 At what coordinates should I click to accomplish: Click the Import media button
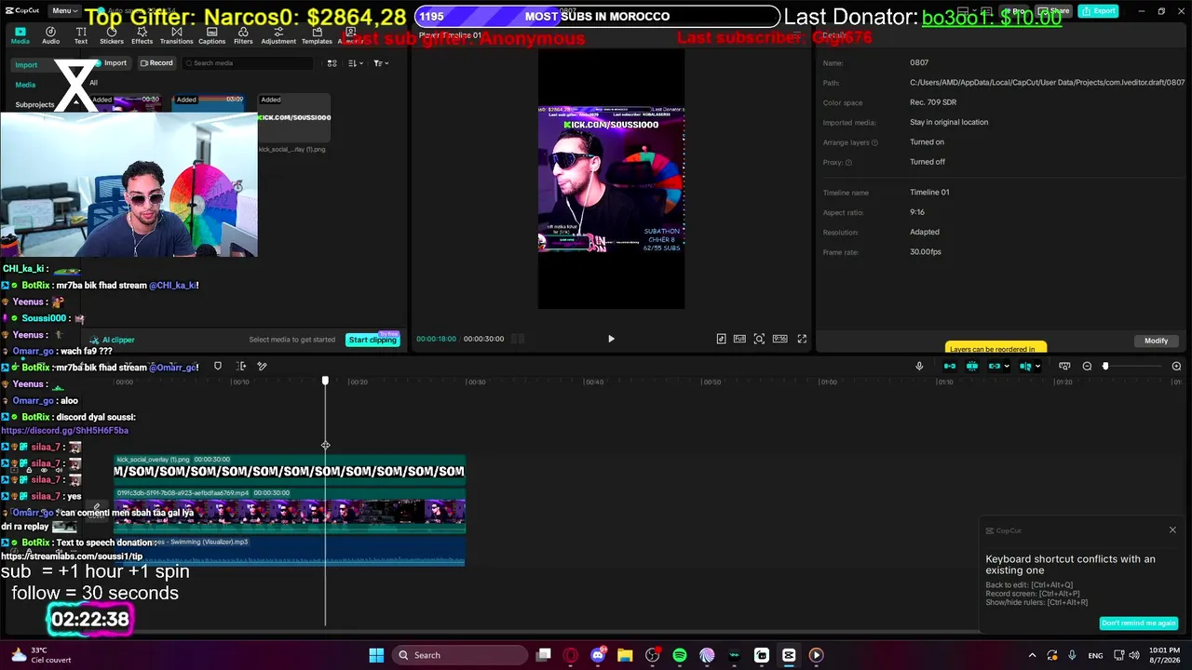[x=110, y=63]
